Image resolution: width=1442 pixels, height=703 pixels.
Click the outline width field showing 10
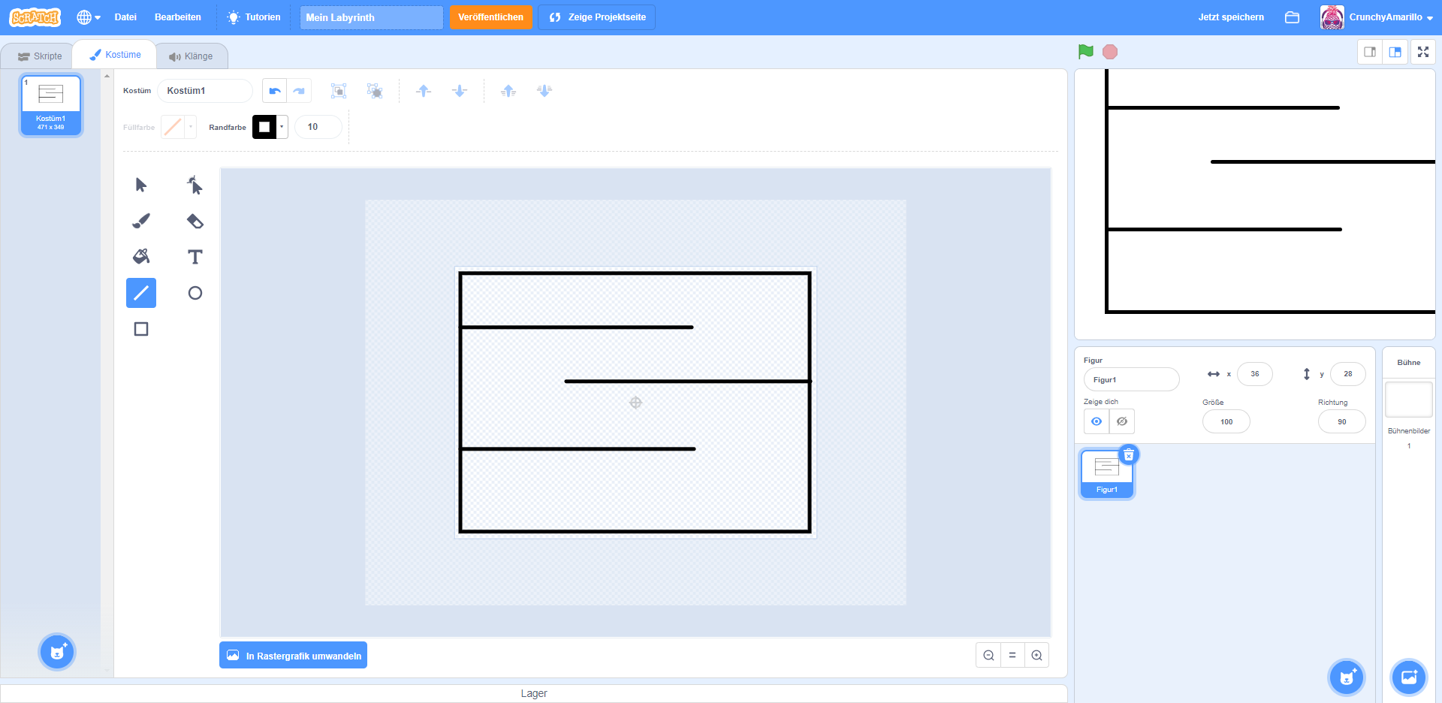pyautogui.click(x=318, y=127)
